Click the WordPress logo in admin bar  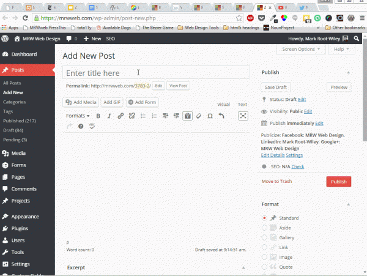click(x=5, y=39)
